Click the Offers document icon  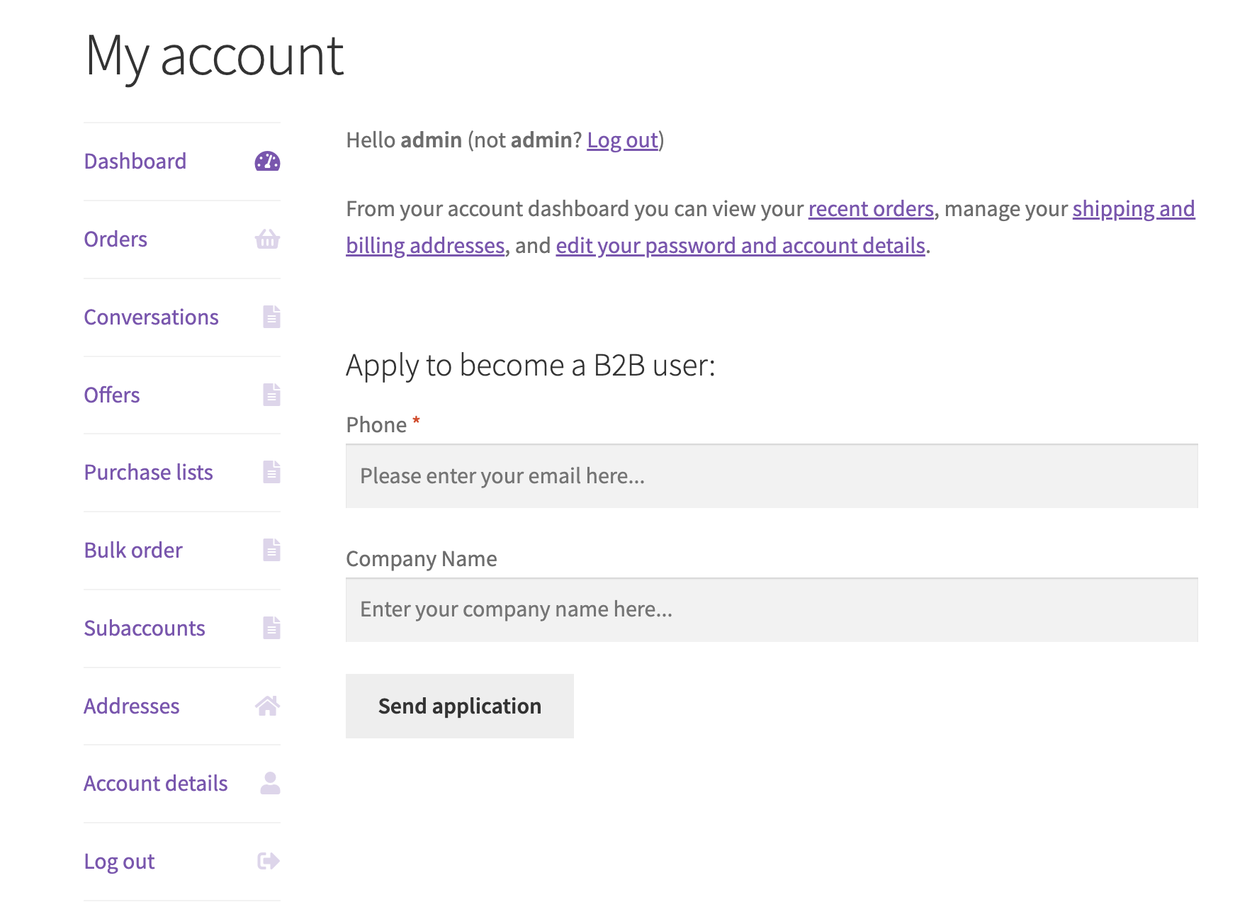271,395
